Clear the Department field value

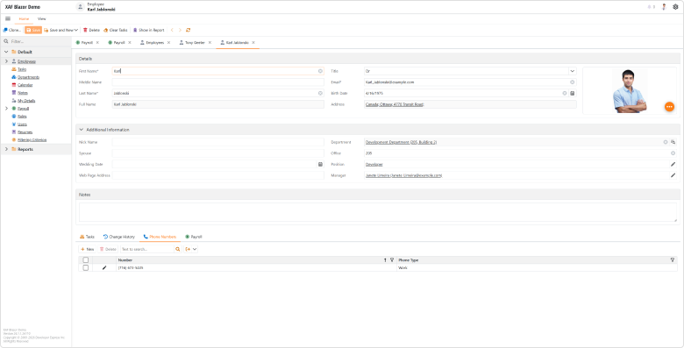[x=666, y=142]
